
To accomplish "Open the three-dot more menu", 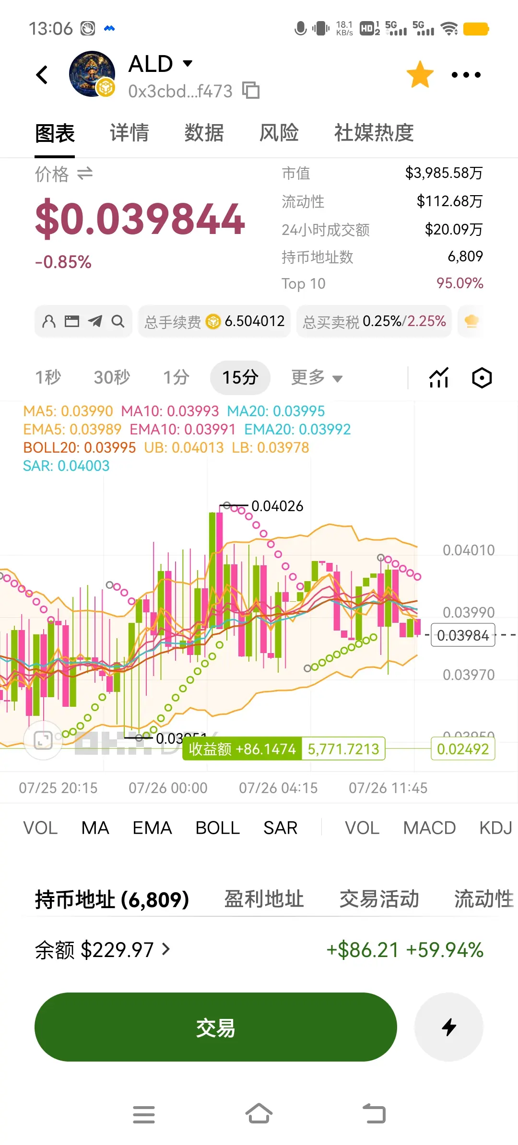I will pyautogui.click(x=466, y=75).
